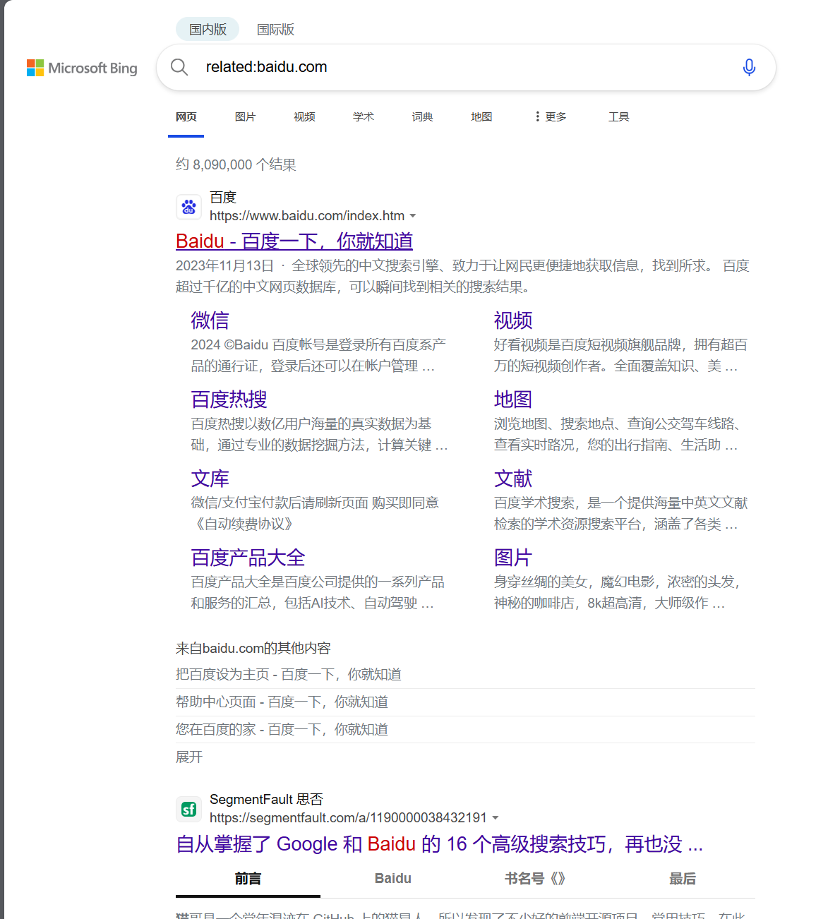The image size is (816, 919).
Task: Click the 帮助中心页面 link
Action: [x=281, y=702]
